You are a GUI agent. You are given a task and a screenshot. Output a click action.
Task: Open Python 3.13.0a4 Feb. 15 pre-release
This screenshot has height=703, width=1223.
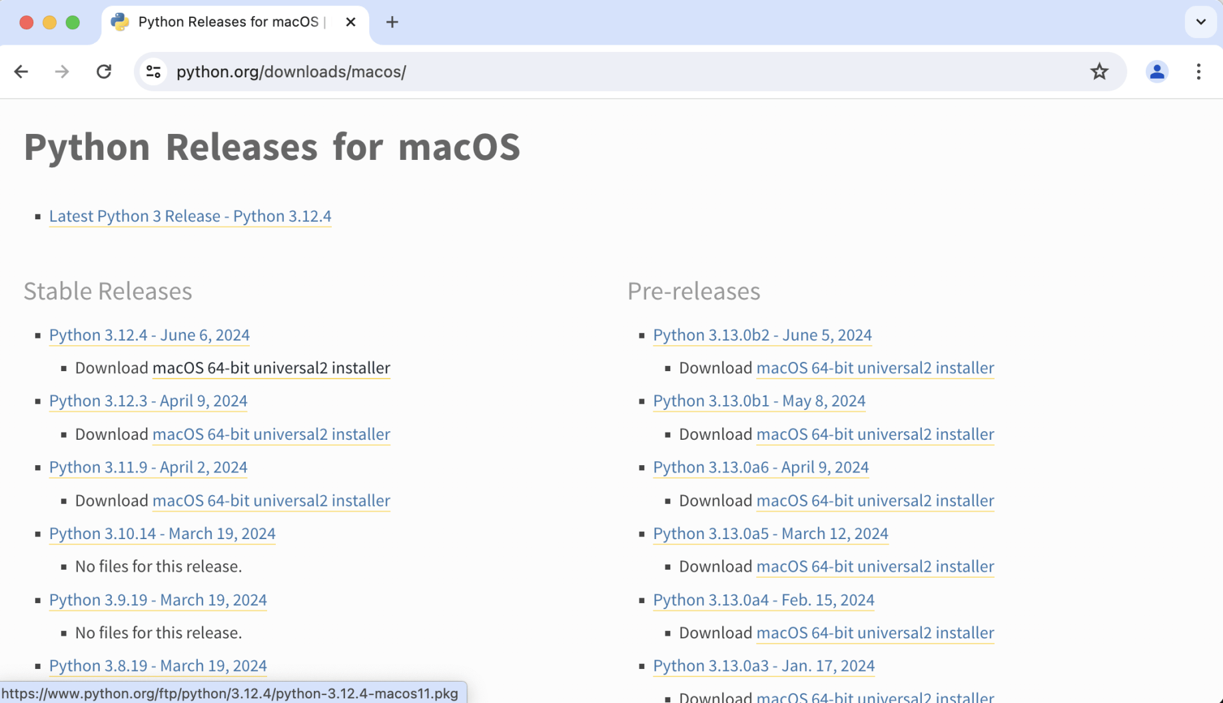point(763,600)
